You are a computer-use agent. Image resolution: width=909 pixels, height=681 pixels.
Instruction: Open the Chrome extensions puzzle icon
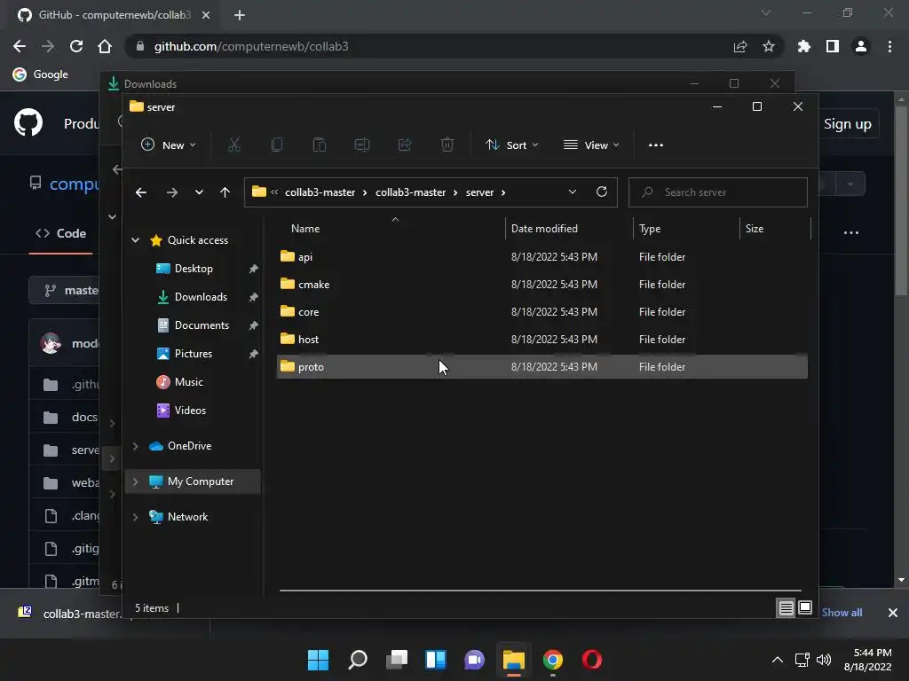pos(804,46)
